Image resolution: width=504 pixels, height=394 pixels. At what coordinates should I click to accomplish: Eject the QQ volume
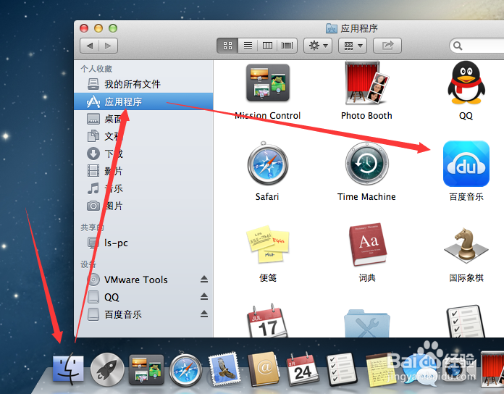(204, 297)
